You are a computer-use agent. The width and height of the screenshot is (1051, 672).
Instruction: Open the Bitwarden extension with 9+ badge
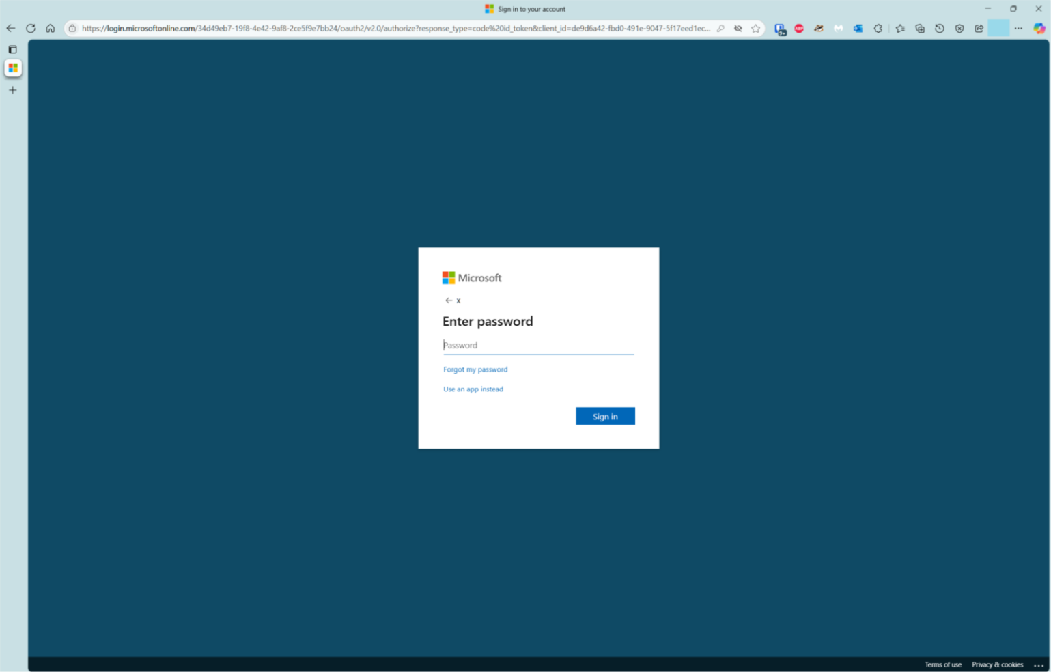tap(779, 29)
